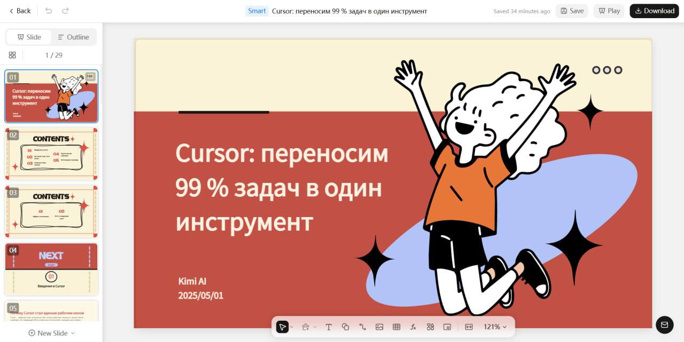Switch to the Slide tab
Image resolution: width=684 pixels, height=342 pixels.
coord(29,37)
